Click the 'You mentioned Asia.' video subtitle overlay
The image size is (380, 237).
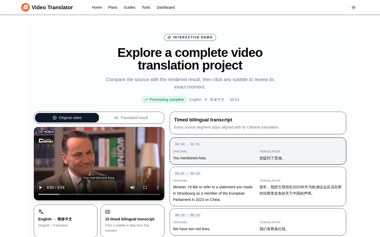pos(99,178)
